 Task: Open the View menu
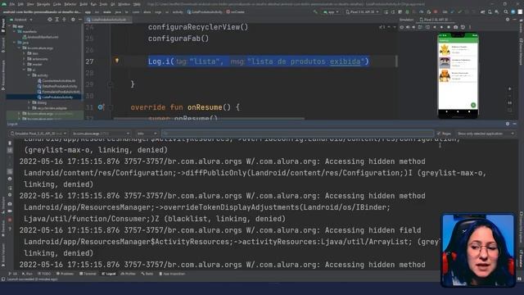[30, 4]
